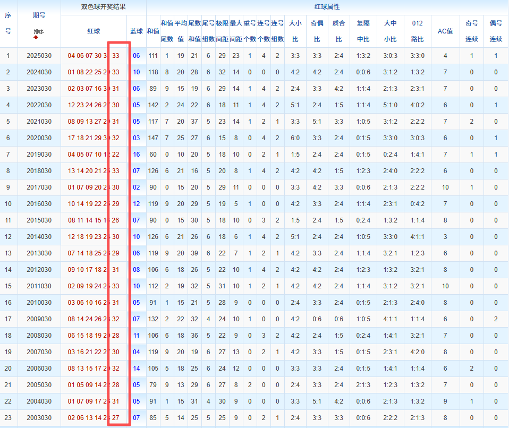Viewport: 509px width, 428px height.
Task: Click the 尾号组数 column header
Action: (x=208, y=31)
